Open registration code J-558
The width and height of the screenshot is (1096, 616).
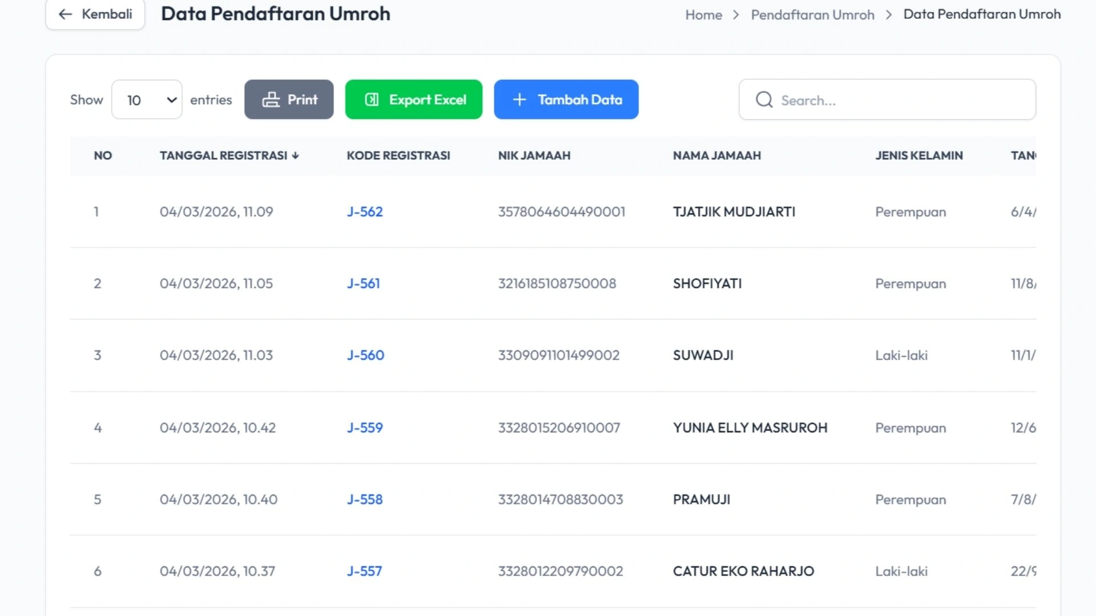tap(365, 500)
